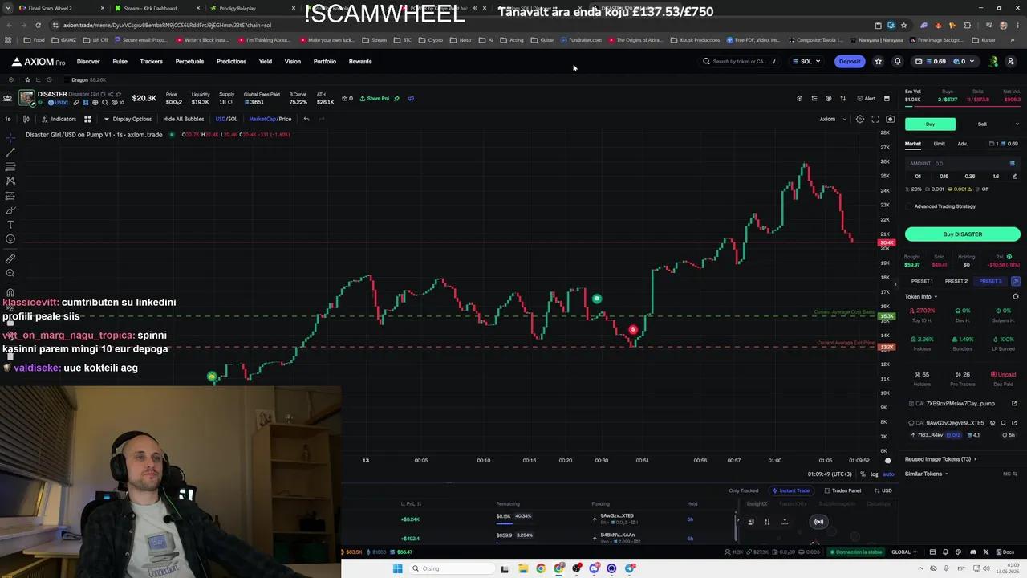Open the Display Options dropdown
This screenshot has width=1027, height=578.
point(127,119)
